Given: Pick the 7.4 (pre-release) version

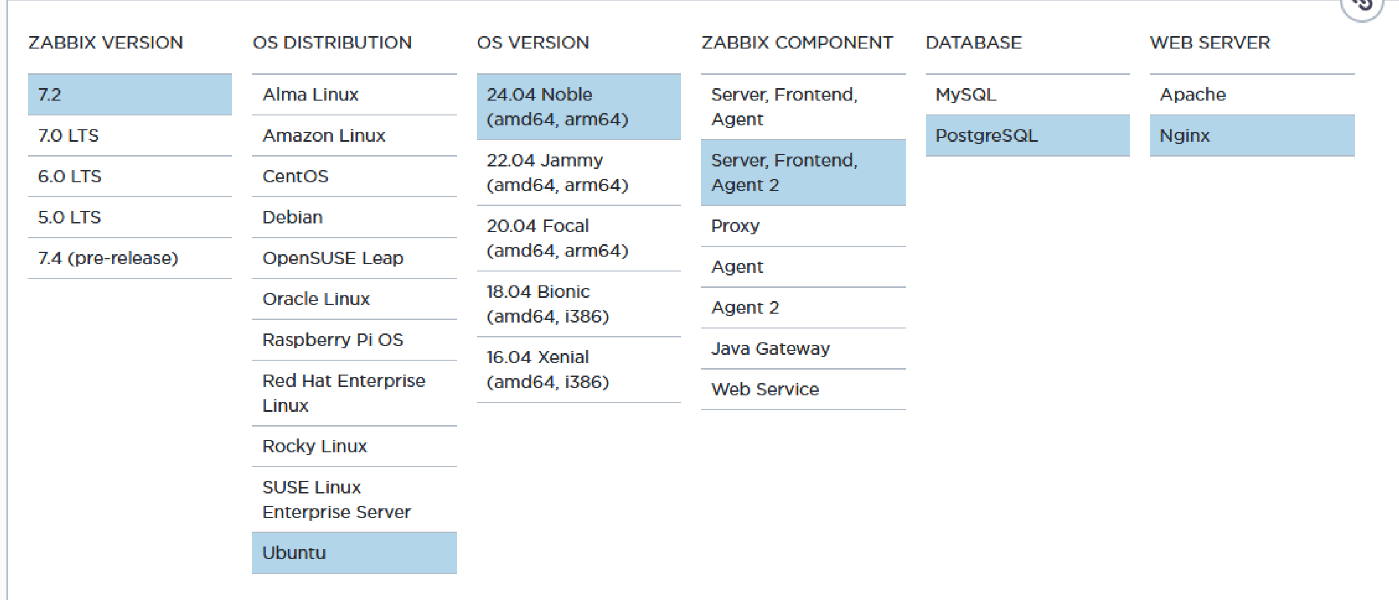Looking at the screenshot, I should click(129, 258).
